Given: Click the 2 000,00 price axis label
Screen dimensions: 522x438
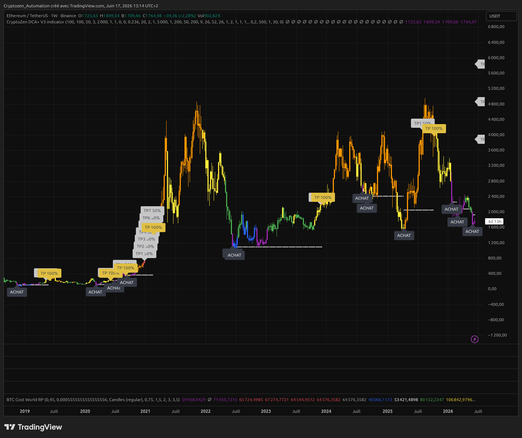Looking at the screenshot, I should pos(496,212).
